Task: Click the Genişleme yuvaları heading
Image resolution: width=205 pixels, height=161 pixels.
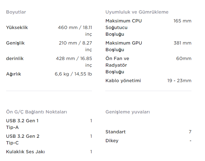Action: click(127, 112)
